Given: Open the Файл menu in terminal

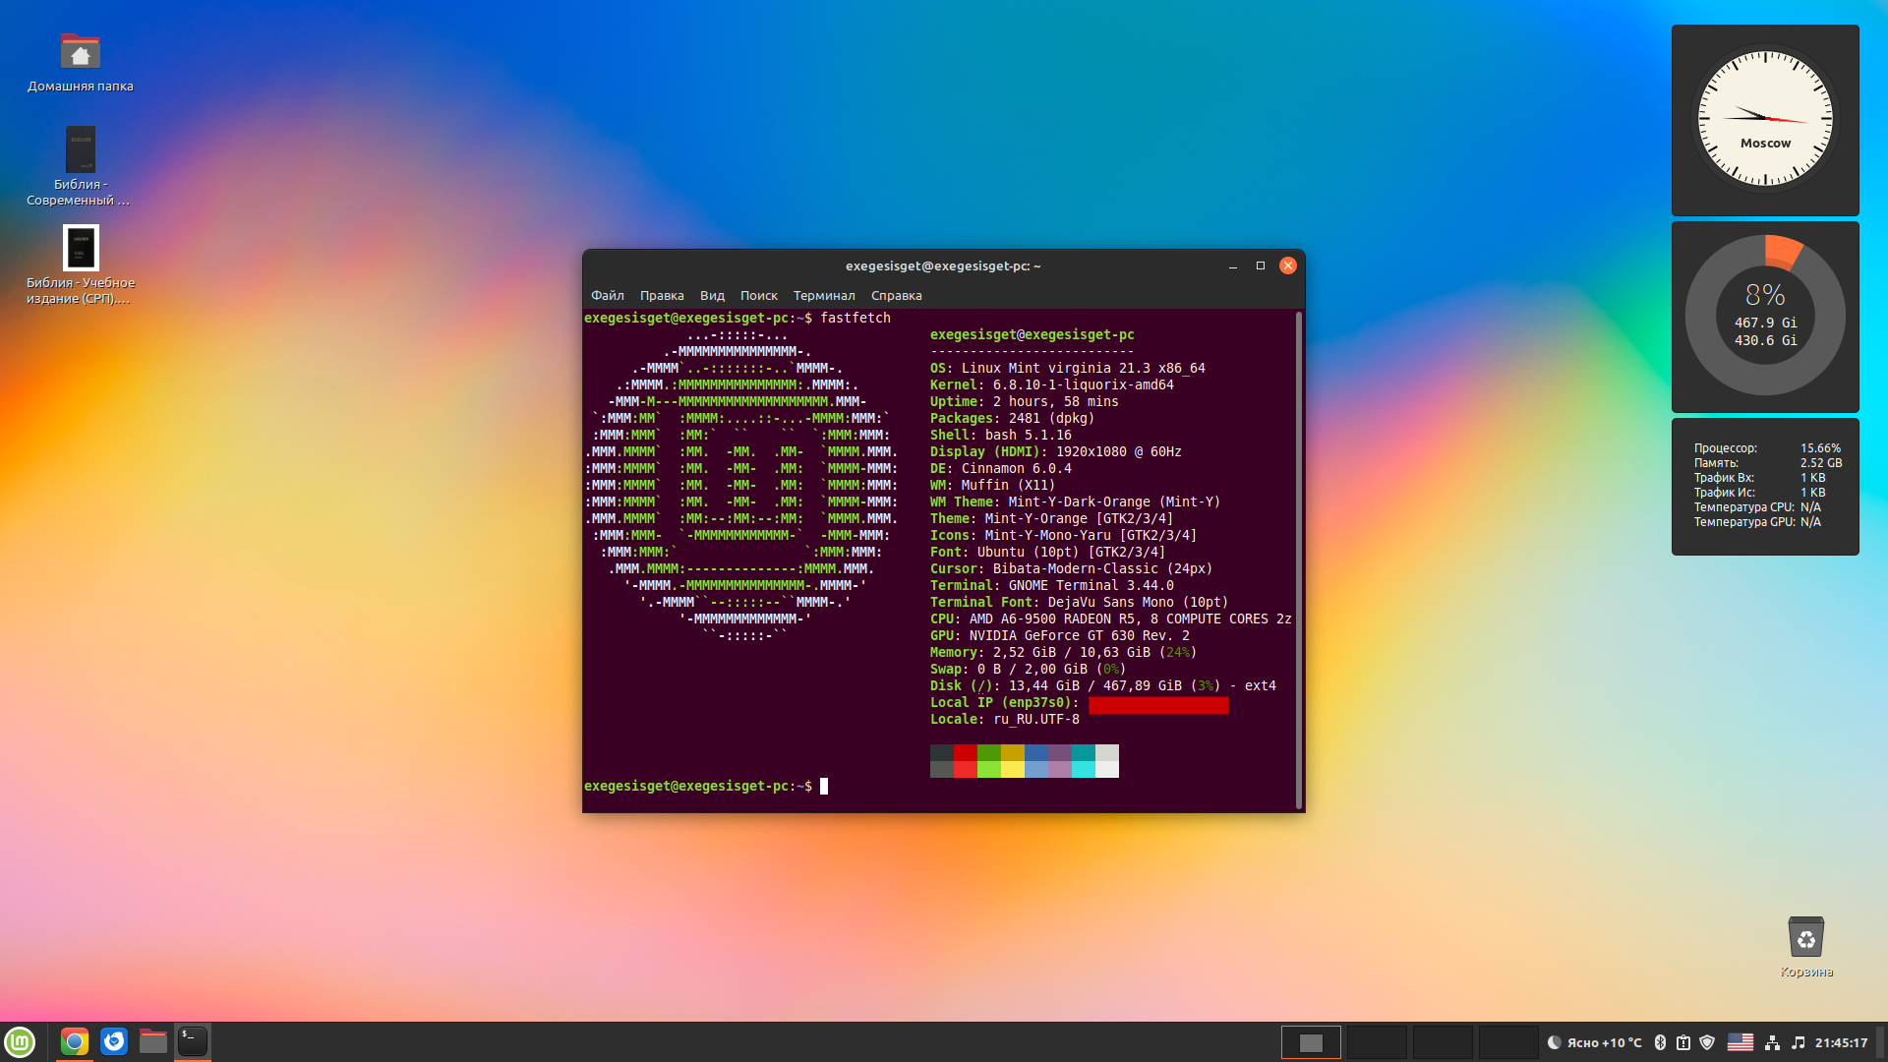Looking at the screenshot, I should point(607,295).
